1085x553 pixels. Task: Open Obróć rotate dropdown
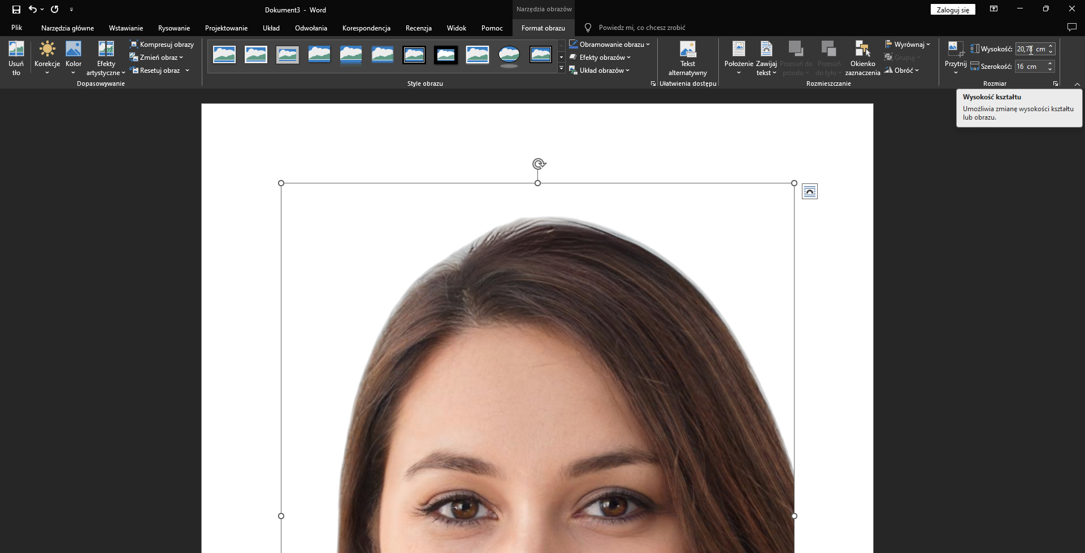click(x=901, y=70)
